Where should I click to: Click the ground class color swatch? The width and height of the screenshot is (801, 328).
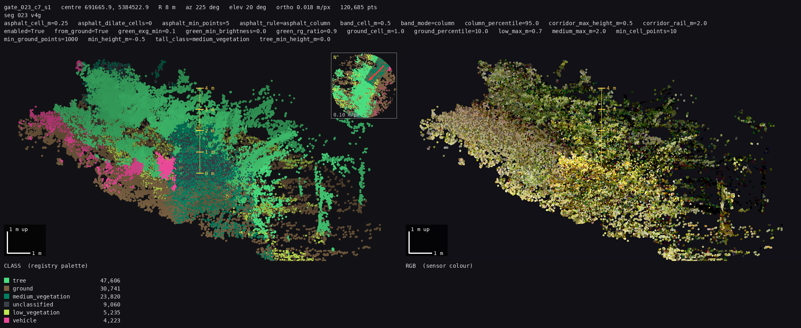[6, 288]
